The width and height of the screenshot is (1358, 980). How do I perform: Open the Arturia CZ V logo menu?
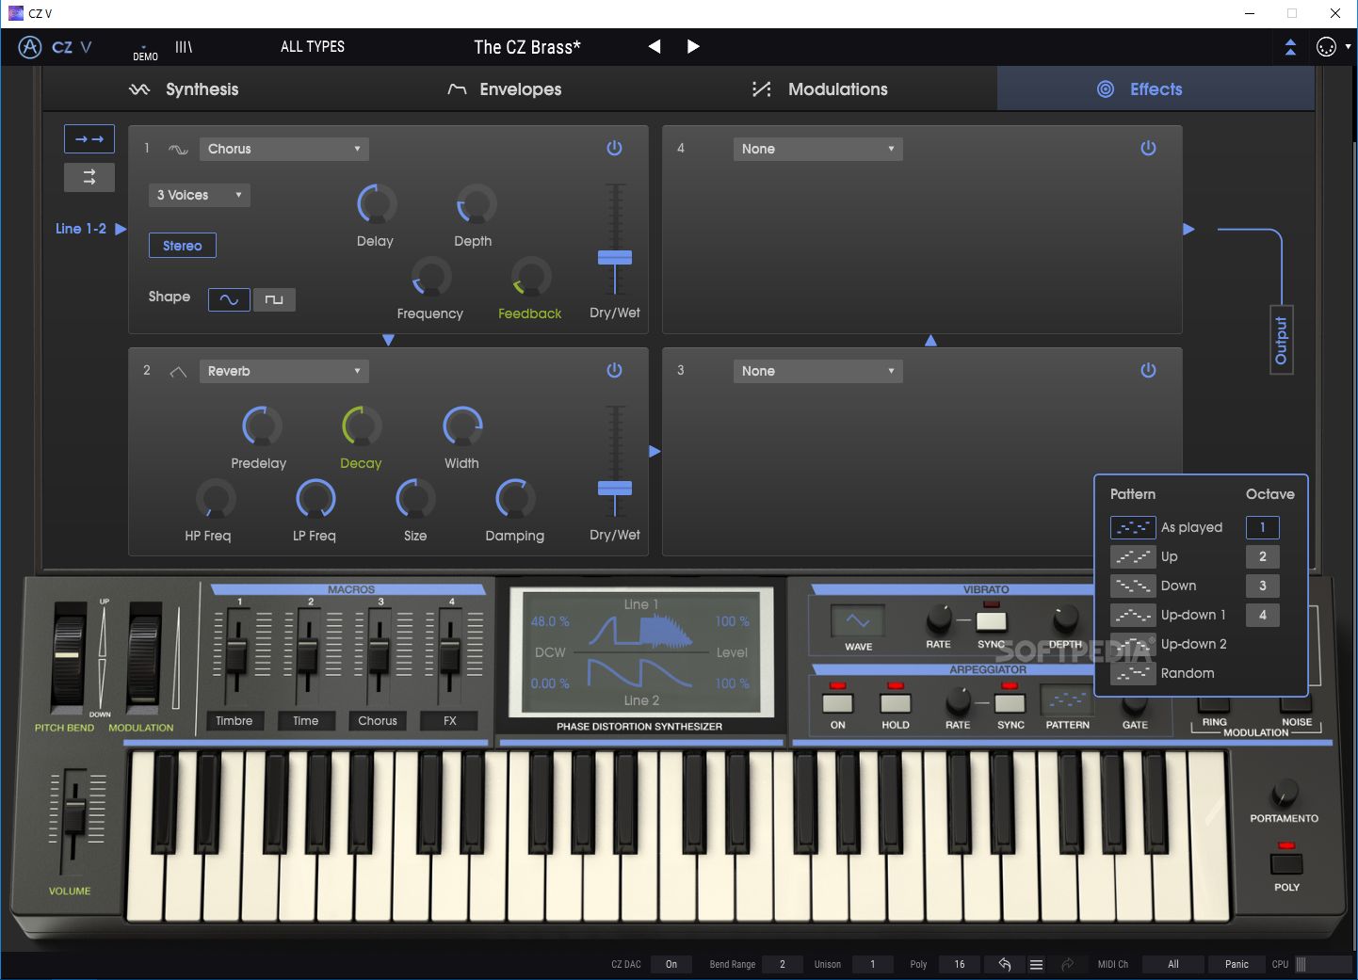point(55,47)
